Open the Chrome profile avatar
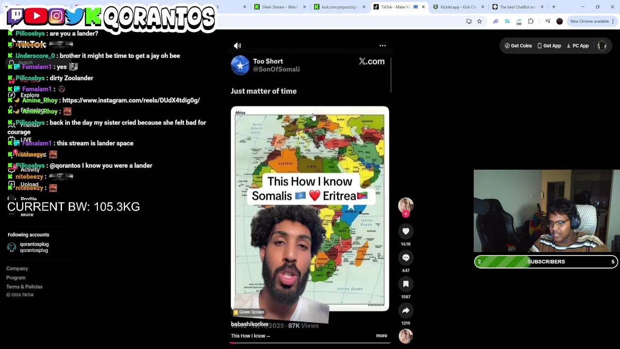This screenshot has height=349, width=620. pos(559,21)
